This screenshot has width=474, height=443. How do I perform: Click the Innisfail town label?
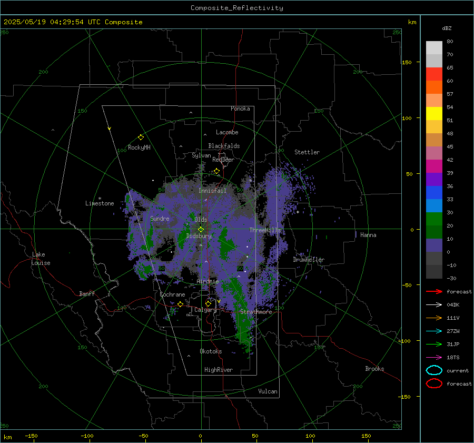pos(212,191)
